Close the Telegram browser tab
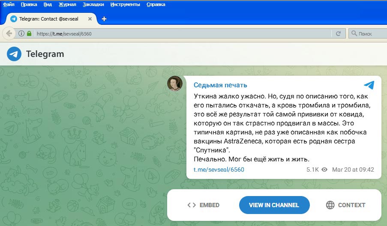 click(90, 19)
